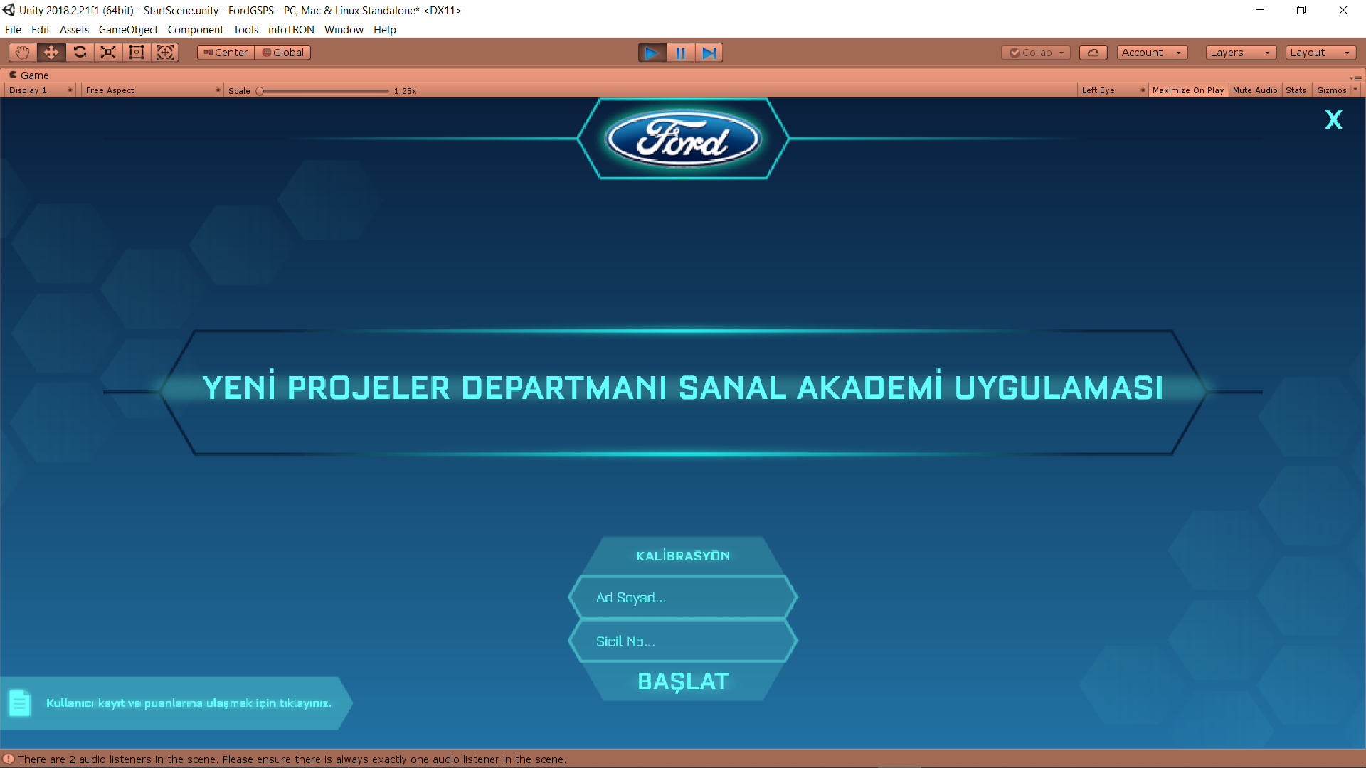Toggle Center pivot mode

(x=226, y=53)
